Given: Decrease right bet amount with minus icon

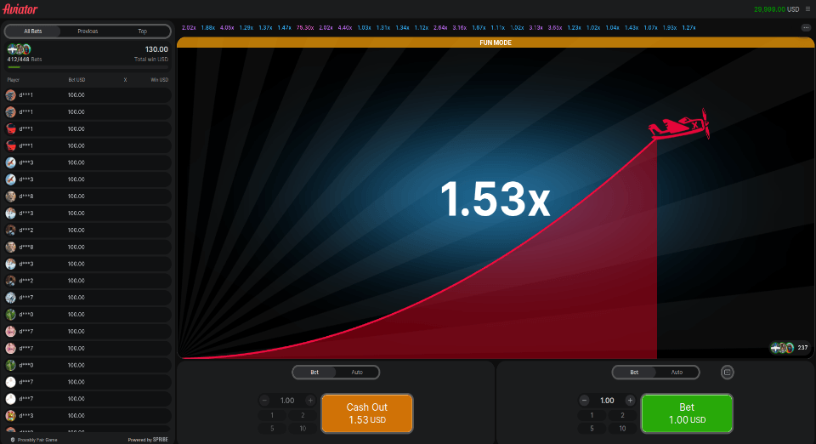Looking at the screenshot, I should 584,401.
